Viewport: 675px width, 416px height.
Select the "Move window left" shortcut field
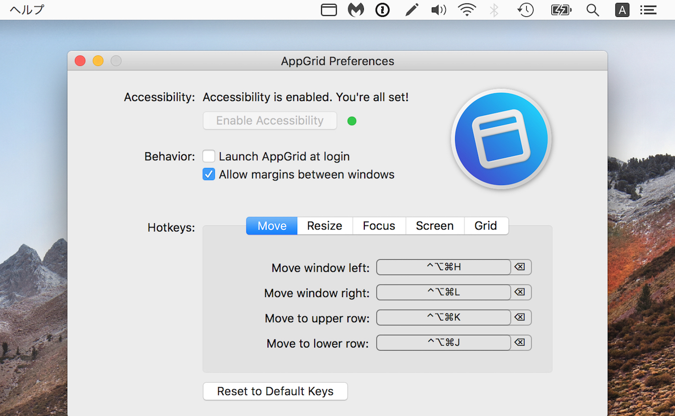point(443,267)
